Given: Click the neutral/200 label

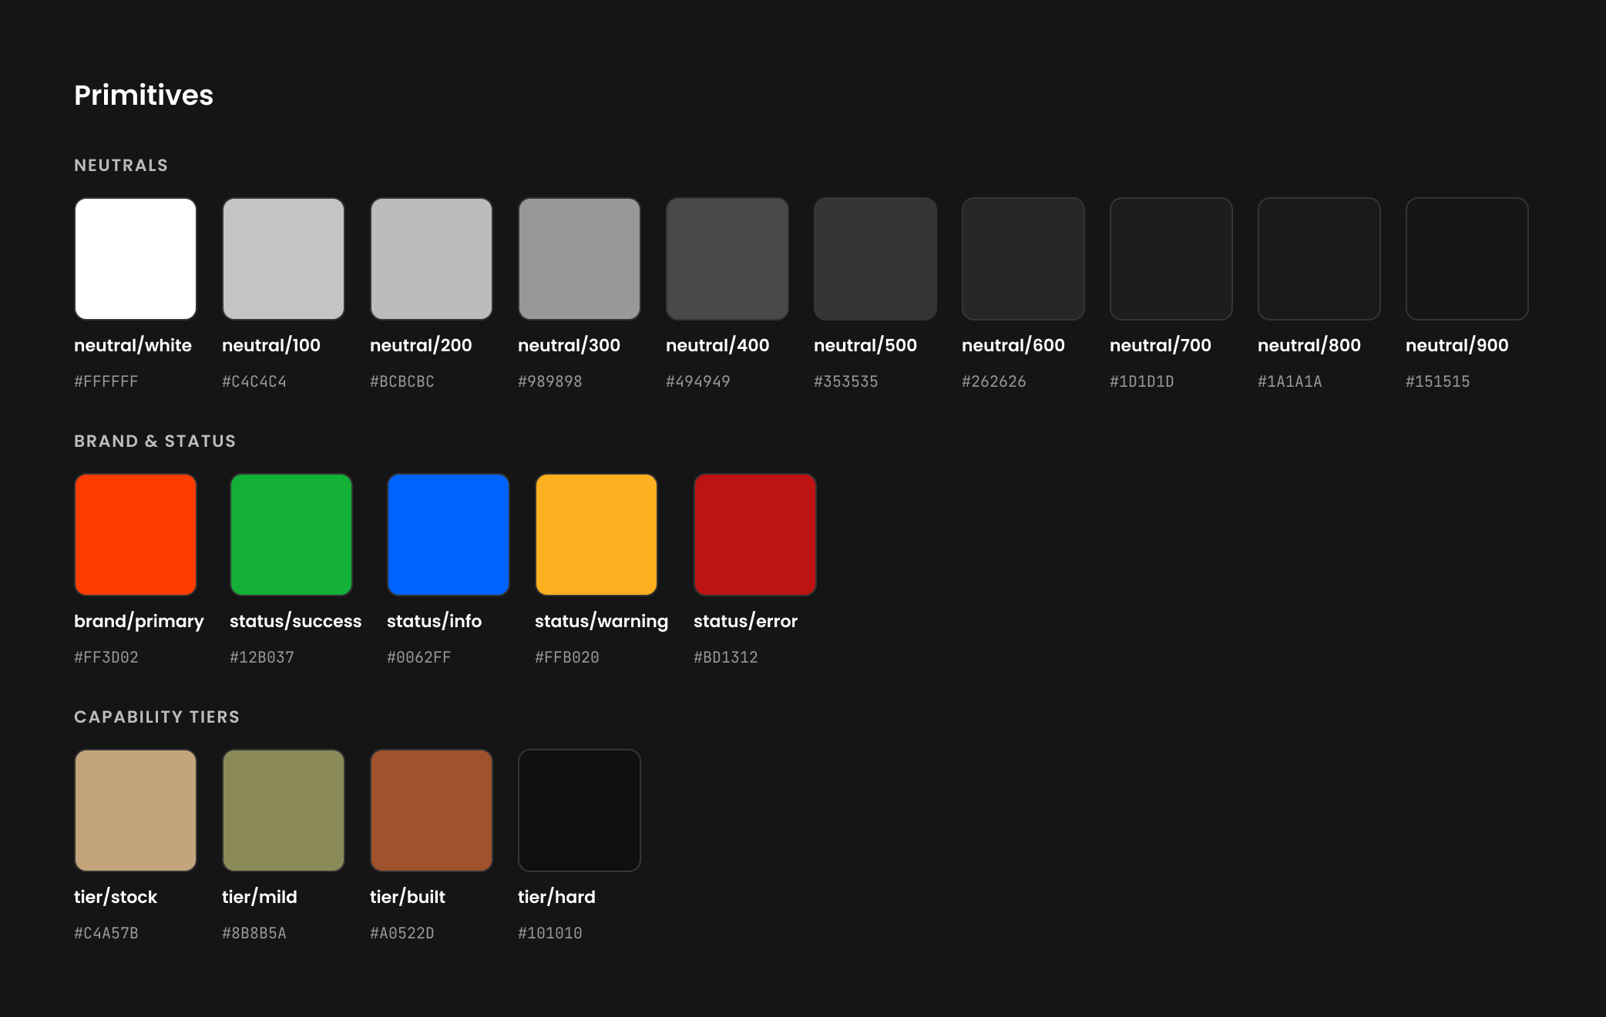Looking at the screenshot, I should [x=421, y=345].
